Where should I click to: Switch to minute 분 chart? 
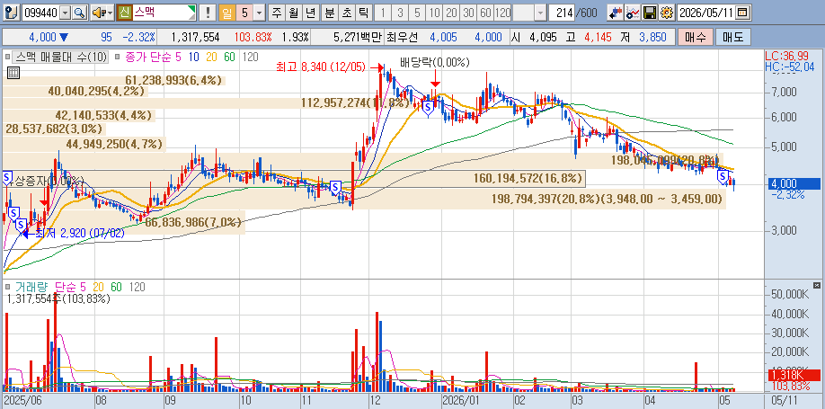329,13
